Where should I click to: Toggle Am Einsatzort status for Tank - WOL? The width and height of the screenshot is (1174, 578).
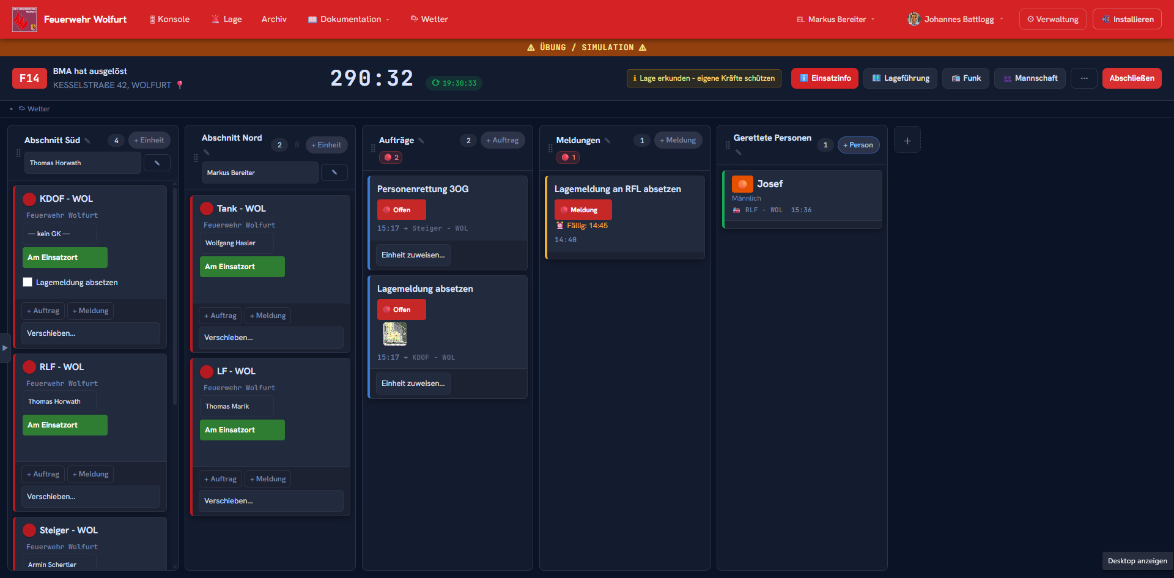242,267
